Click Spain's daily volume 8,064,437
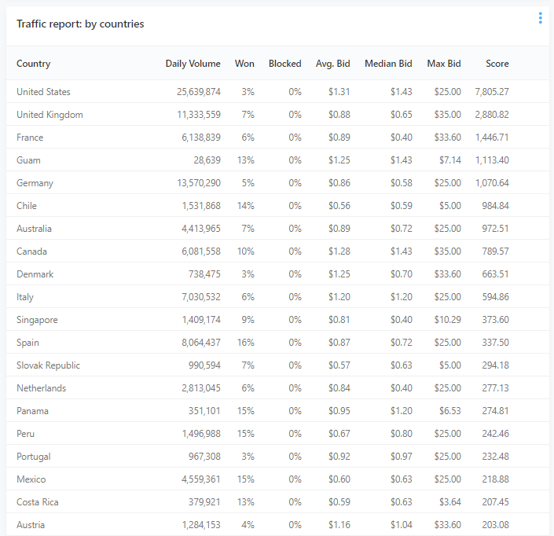Image resolution: width=554 pixels, height=536 pixels. pyautogui.click(x=201, y=343)
